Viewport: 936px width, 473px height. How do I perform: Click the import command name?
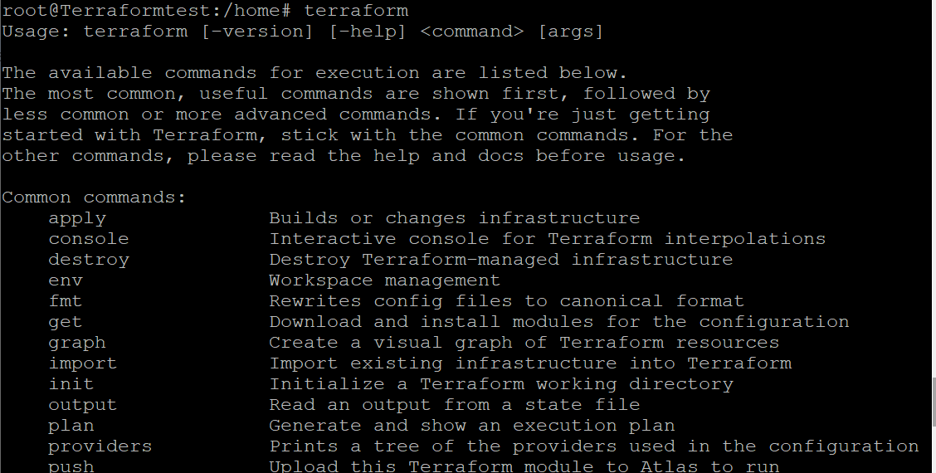(83, 363)
